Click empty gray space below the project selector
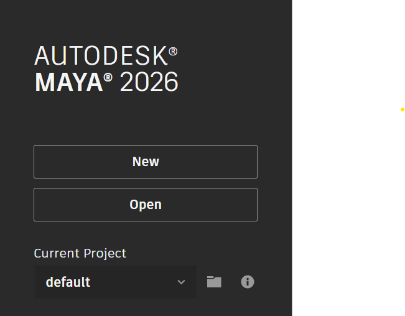The height and width of the screenshot is (316, 405). (146, 307)
